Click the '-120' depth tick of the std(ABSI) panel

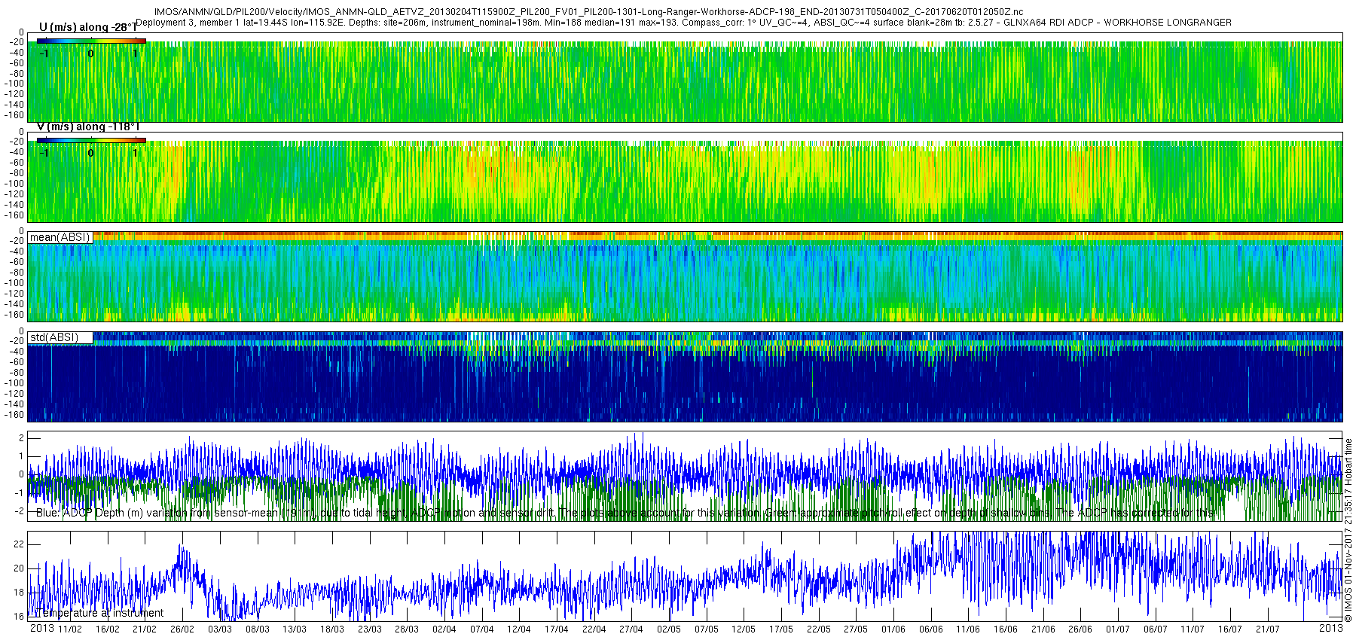[x=14, y=394]
